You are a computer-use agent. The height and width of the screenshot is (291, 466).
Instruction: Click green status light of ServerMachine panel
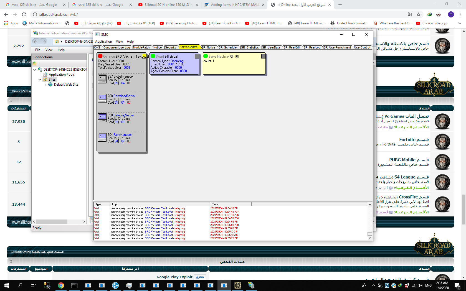[x=206, y=56]
